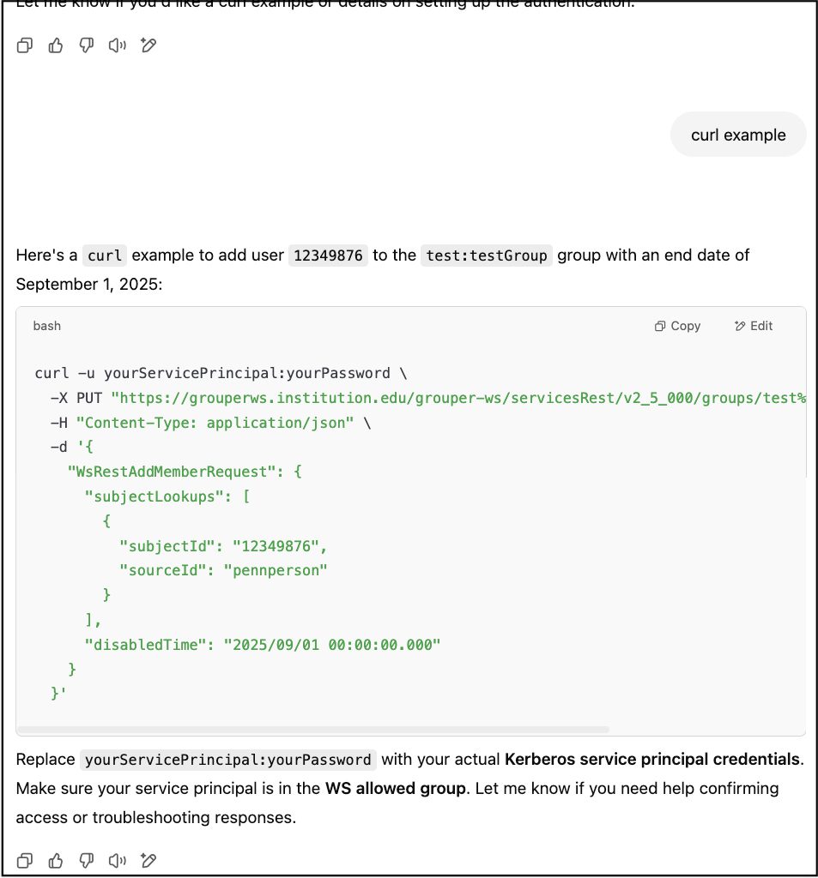Click the disabledTime line in the code
This screenshot has height=878, width=818.
click(x=263, y=645)
